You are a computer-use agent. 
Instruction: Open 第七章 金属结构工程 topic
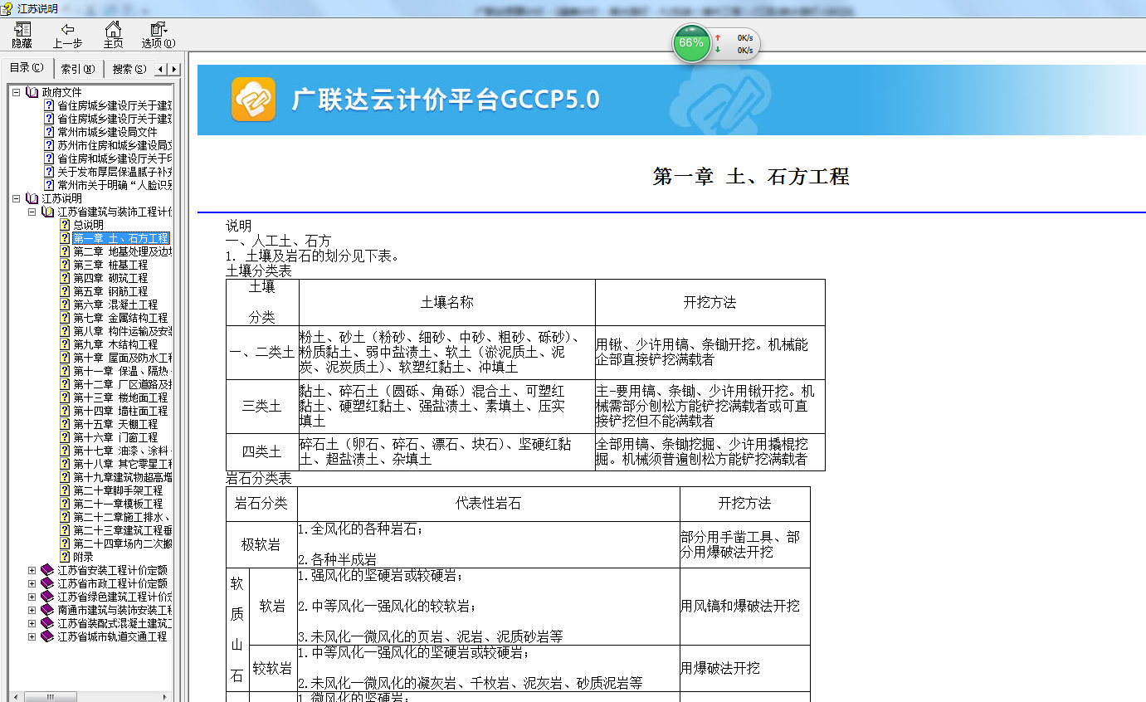120,318
